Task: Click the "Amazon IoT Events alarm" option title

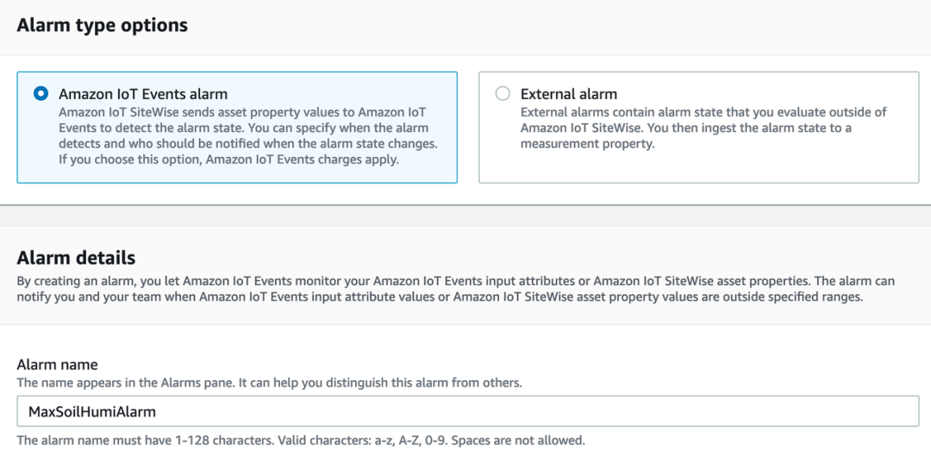Action: click(143, 94)
